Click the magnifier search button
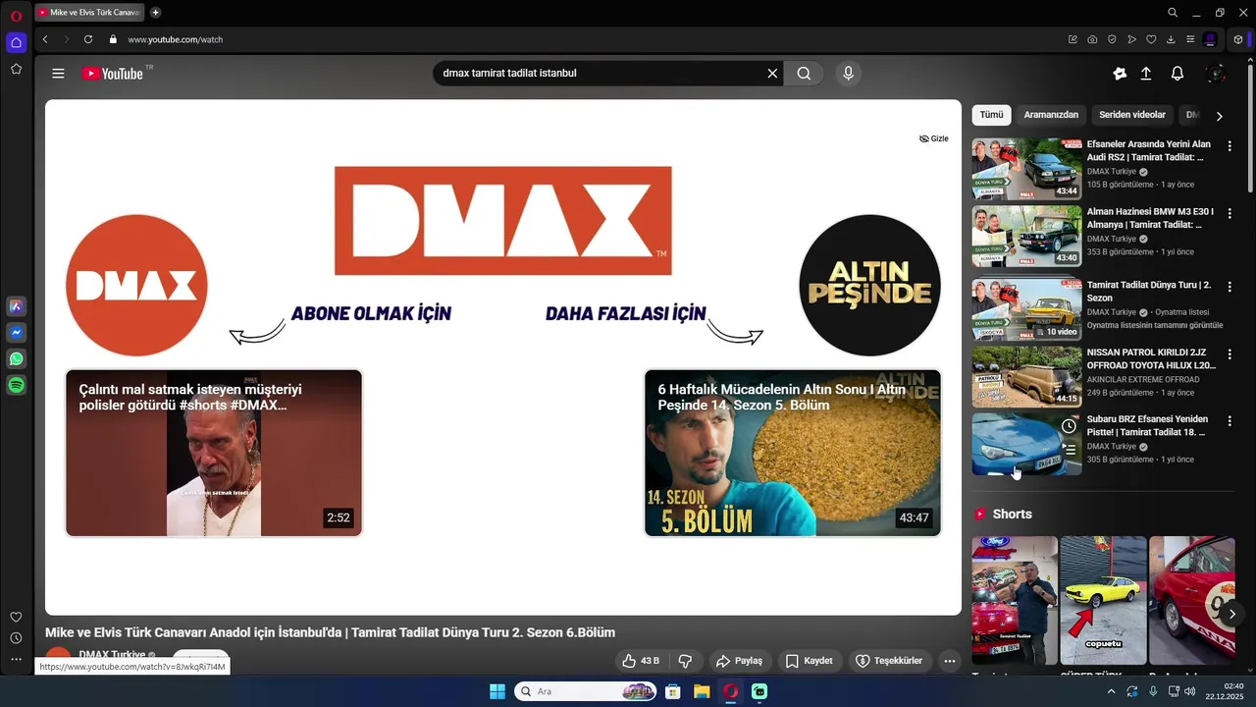 click(804, 74)
